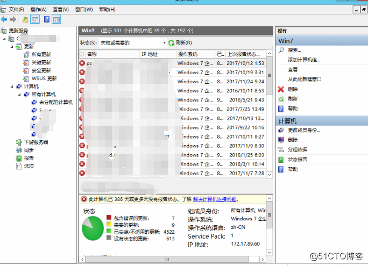Open the 文件(F) menu
The image size is (368, 266).
(16, 10)
